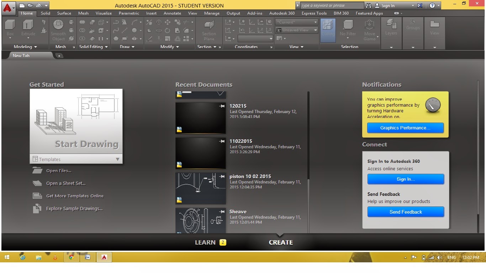Open the piston 10 02 2015 drawing thumbnail

click(x=200, y=188)
